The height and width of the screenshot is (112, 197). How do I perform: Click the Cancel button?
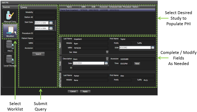click(73, 91)
